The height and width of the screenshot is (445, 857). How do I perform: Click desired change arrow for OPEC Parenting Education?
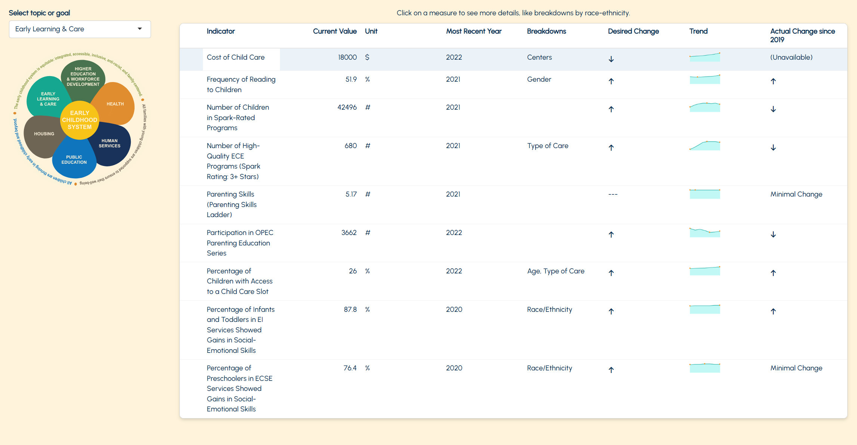(611, 234)
